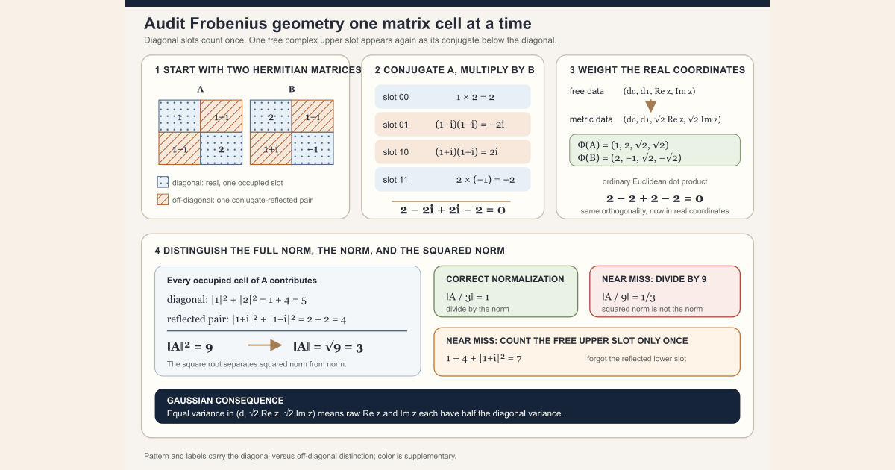The height and width of the screenshot is (470, 895).
Task: Select the 1−i top-right cell of matrix B
Action: coord(313,116)
